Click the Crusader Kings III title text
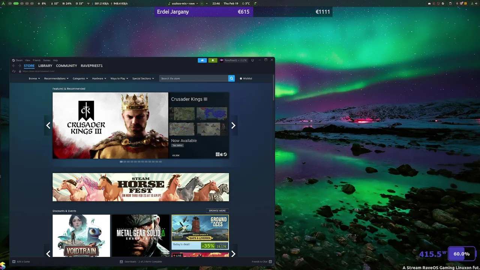The image size is (480, 270). (189, 99)
